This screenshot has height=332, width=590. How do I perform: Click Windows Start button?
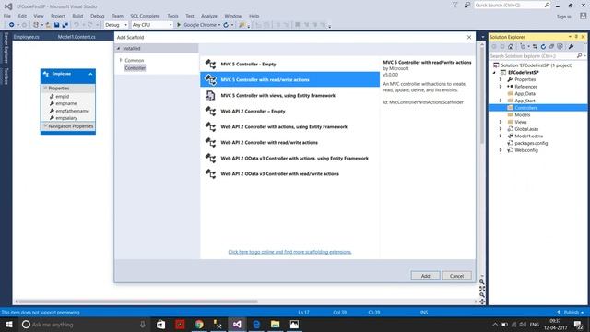coord(9,324)
